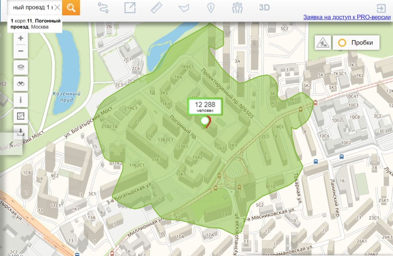Click building label '8/10'
393x256 pixels.
point(270,186)
